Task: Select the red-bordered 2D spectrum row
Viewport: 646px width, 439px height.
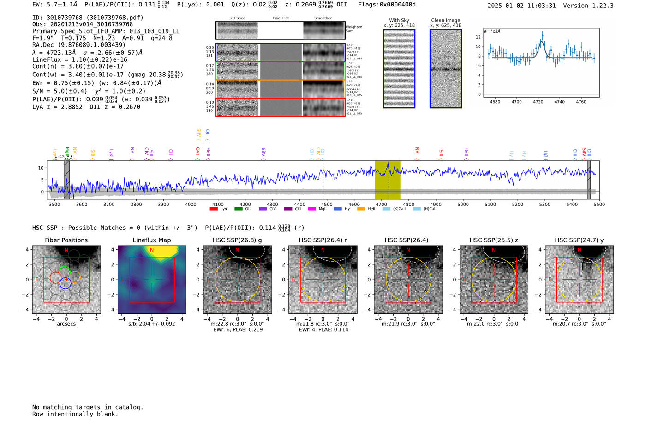Action: [280, 107]
